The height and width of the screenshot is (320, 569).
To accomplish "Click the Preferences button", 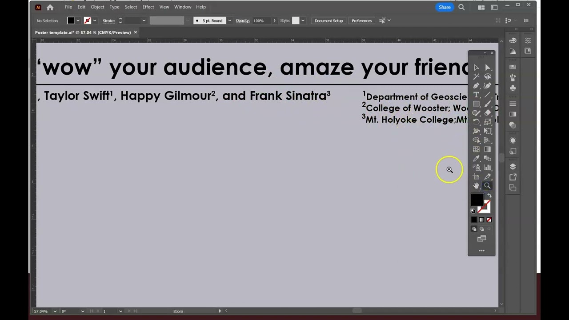I will coord(361,20).
